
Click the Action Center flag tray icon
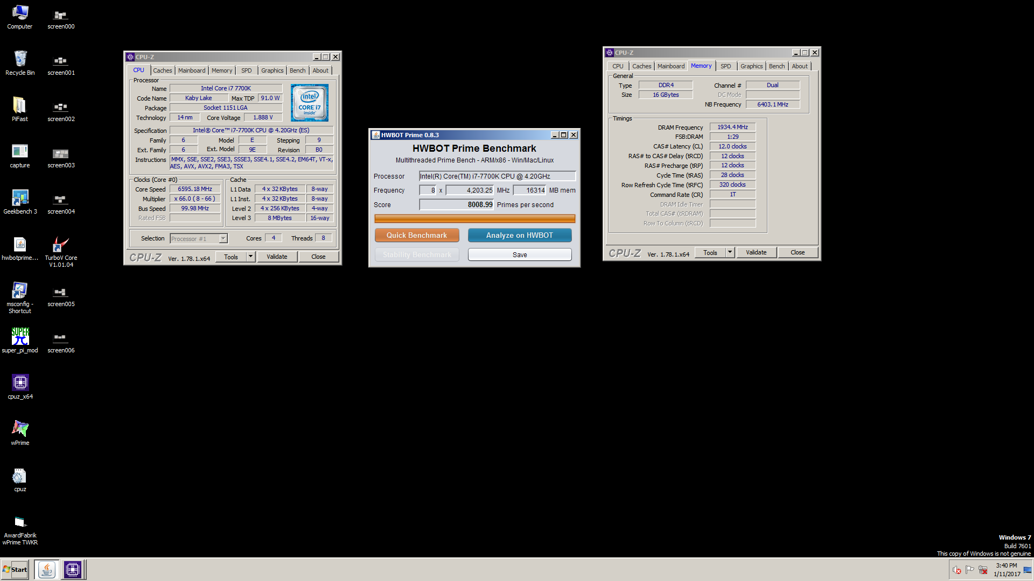[x=970, y=570]
